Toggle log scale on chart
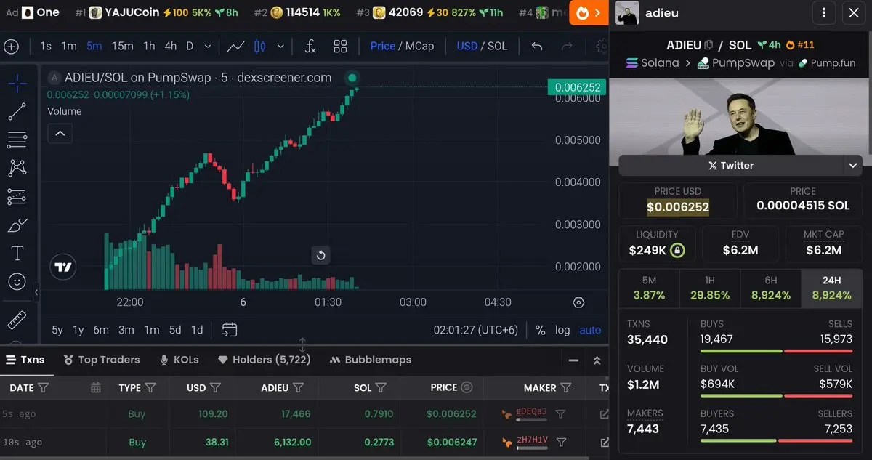 562,330
